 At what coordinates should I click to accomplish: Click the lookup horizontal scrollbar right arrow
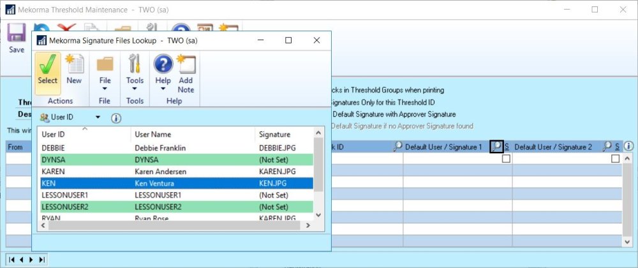click(308, 225)
